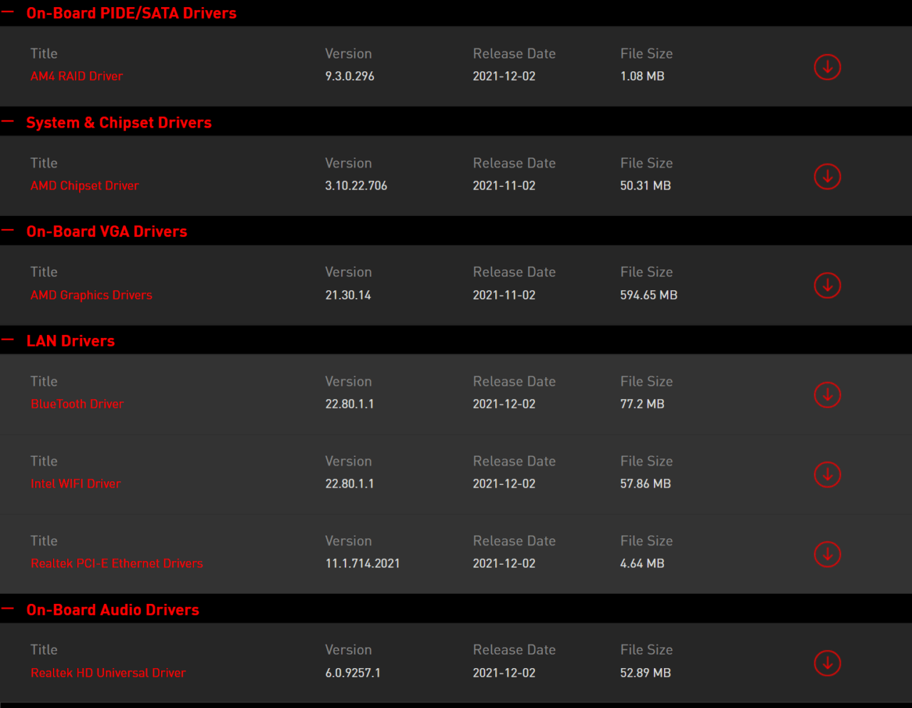Select file size 57.86 MB
The height and width of the screenshot is (708, 912).
pyautogui.click(x=646, y=483)
